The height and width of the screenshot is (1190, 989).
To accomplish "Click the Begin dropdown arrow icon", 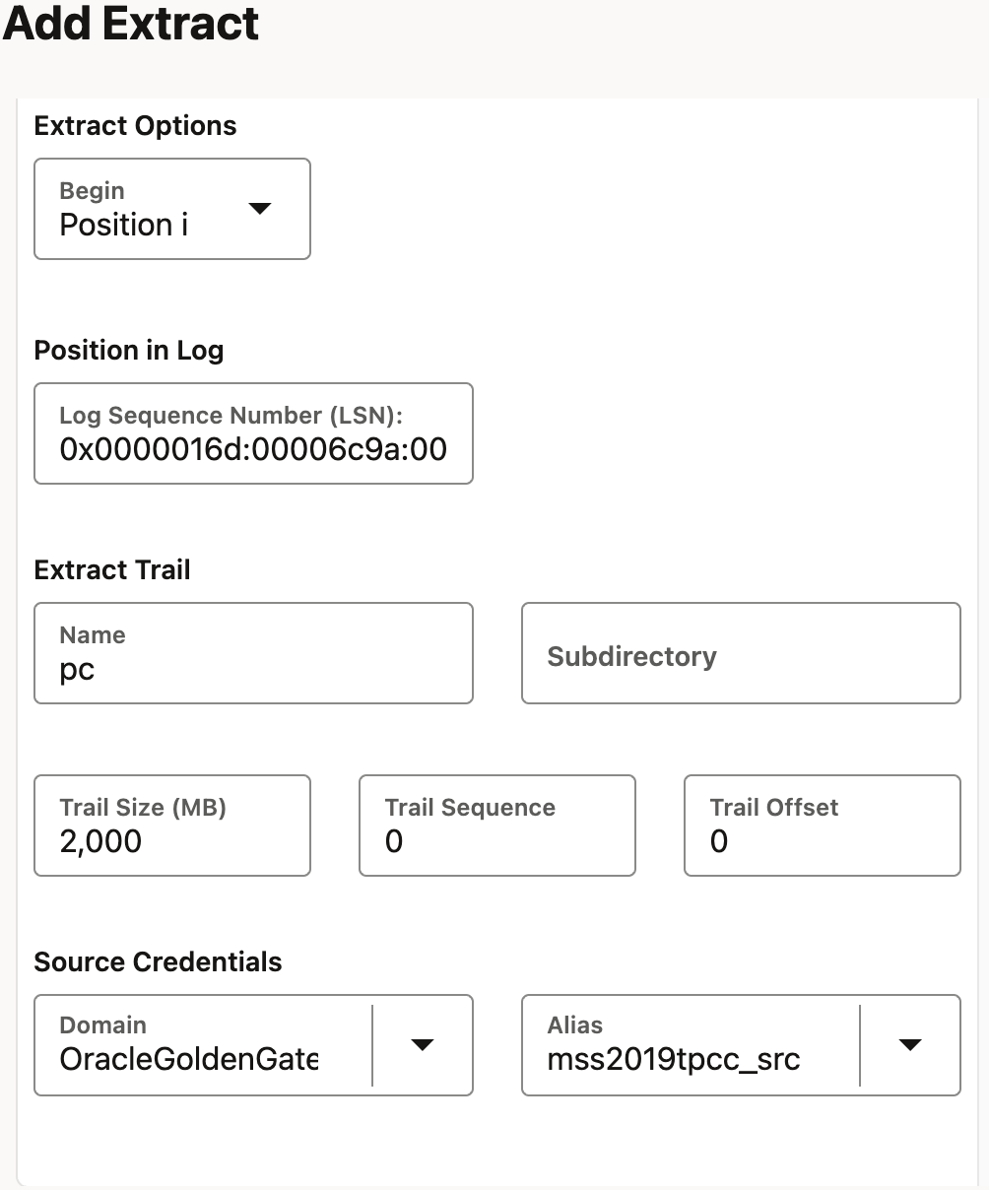I will click(x=259, y=209).
